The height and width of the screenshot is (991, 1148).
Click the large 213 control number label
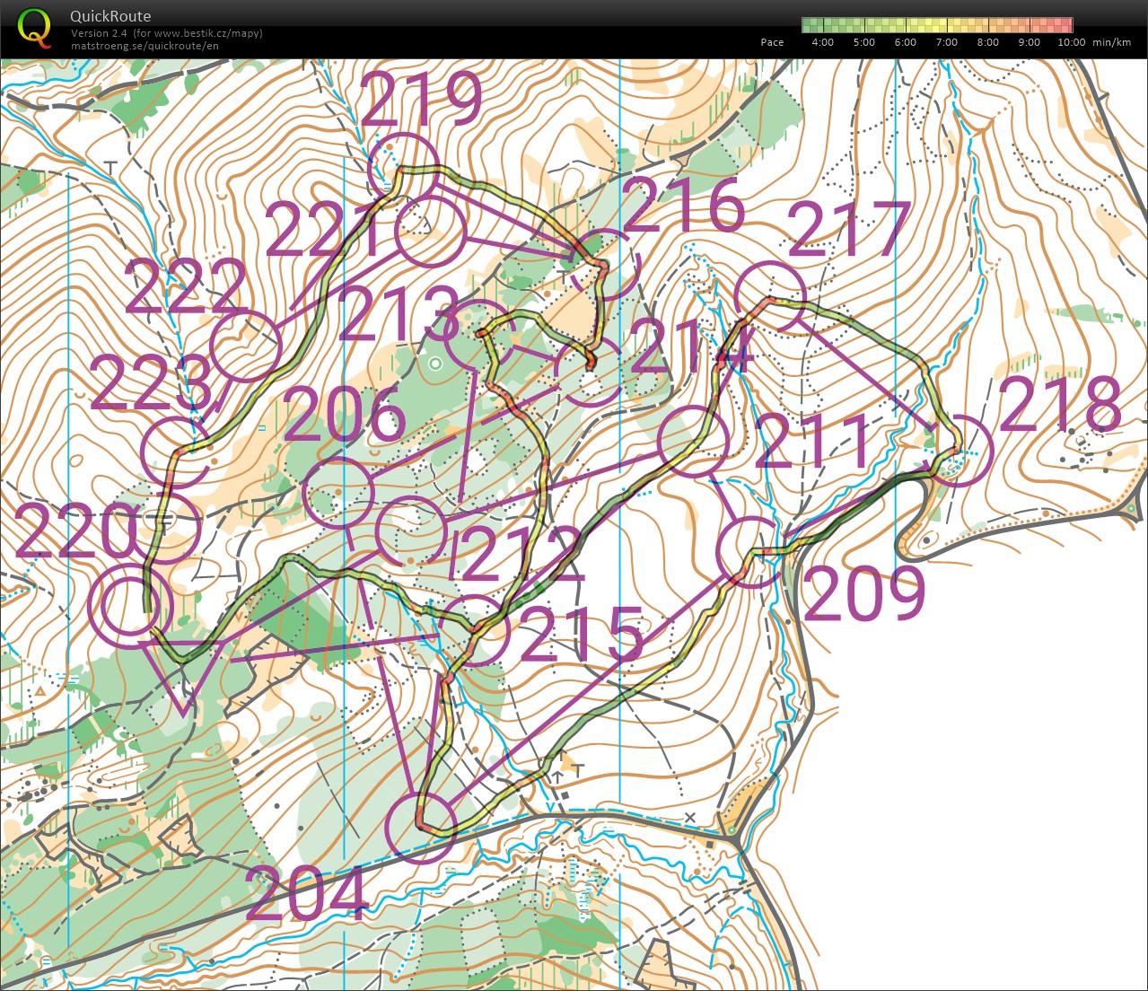(x=399, y=314)
